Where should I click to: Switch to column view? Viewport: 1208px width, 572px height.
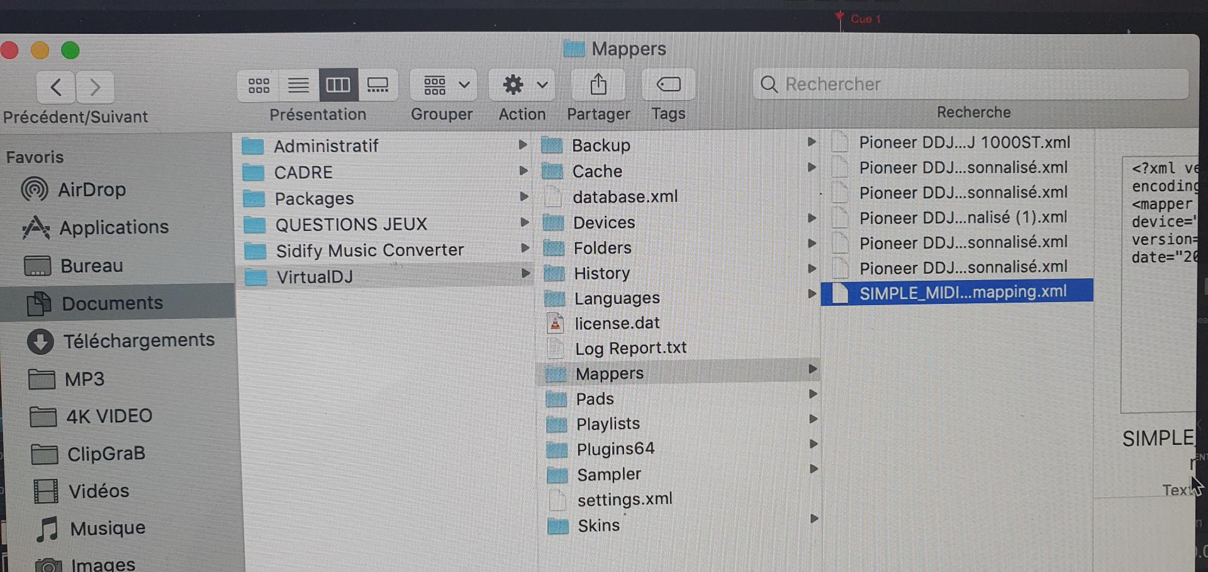tap(338, 85)
